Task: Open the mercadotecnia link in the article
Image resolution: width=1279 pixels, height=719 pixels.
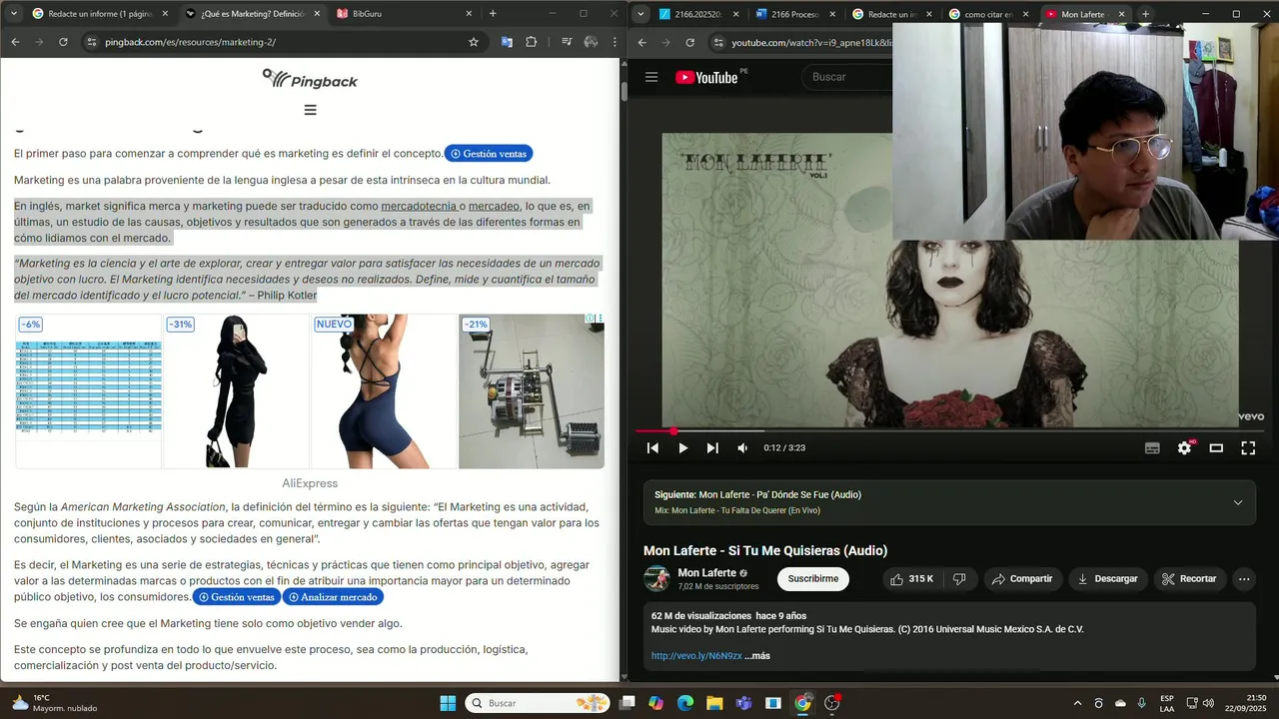Action: click(419, 207)
